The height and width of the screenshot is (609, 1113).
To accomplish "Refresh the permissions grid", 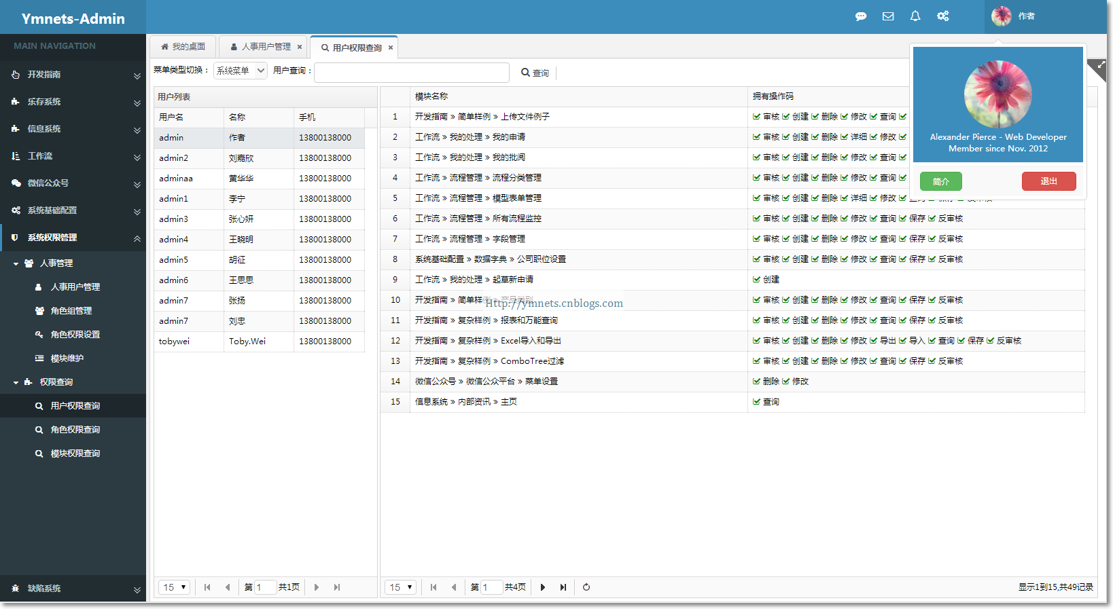I will click(586, 587).
